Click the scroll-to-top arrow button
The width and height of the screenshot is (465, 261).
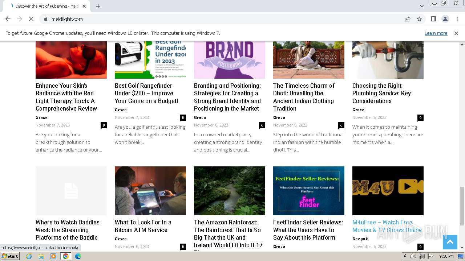coord(450,242)
